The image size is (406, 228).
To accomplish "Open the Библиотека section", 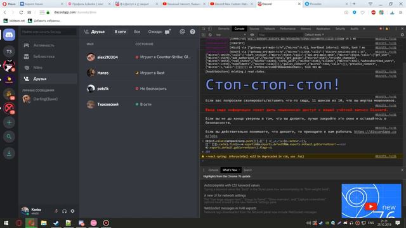I will pos(49,56).
